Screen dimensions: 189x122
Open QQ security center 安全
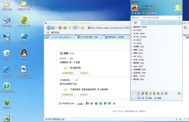[x=149, y=98]
